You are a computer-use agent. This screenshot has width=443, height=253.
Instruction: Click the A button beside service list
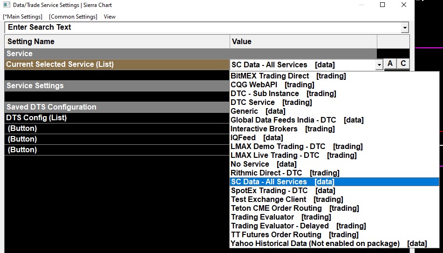click(390, 64)
